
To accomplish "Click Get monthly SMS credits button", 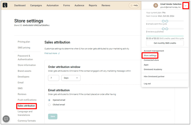I will point(165,43).
